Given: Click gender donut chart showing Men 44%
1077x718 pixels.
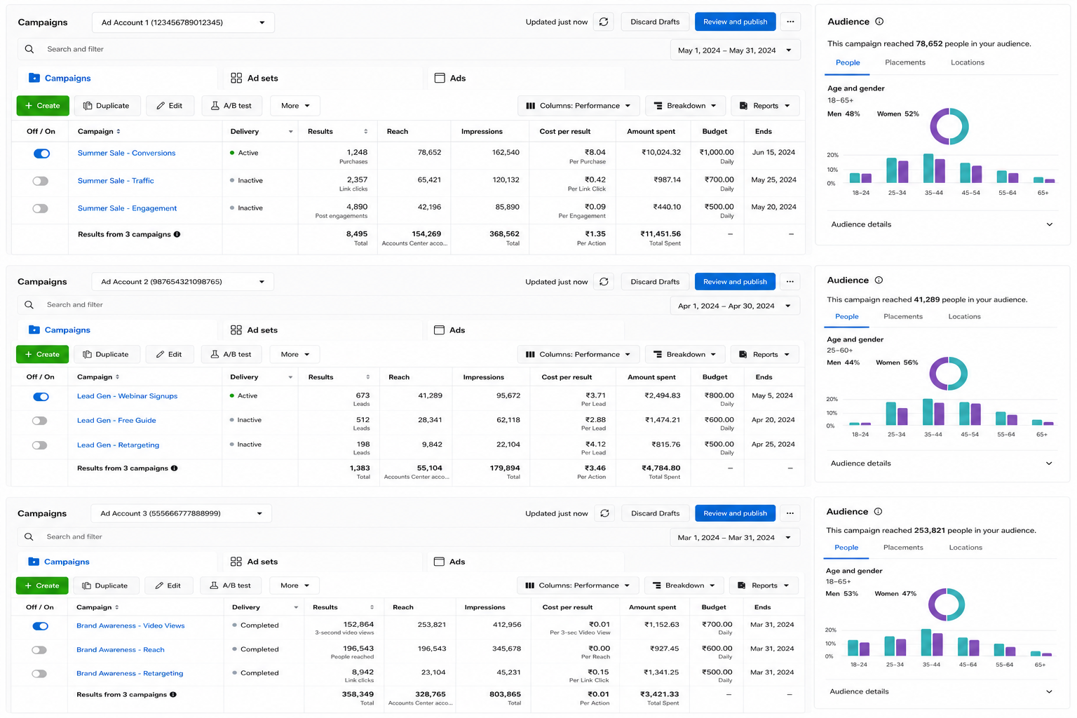Looking at the screenshot, I should click(949, 373).
